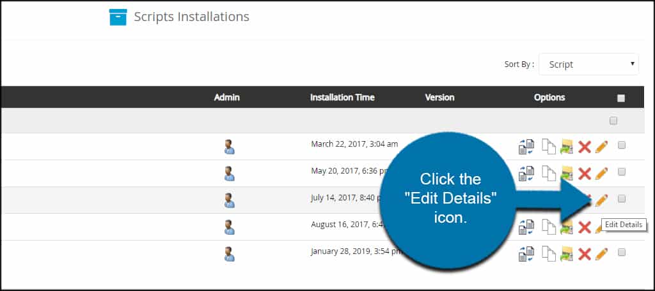Clone the March 22, 2017 installation

click(526, 147)
